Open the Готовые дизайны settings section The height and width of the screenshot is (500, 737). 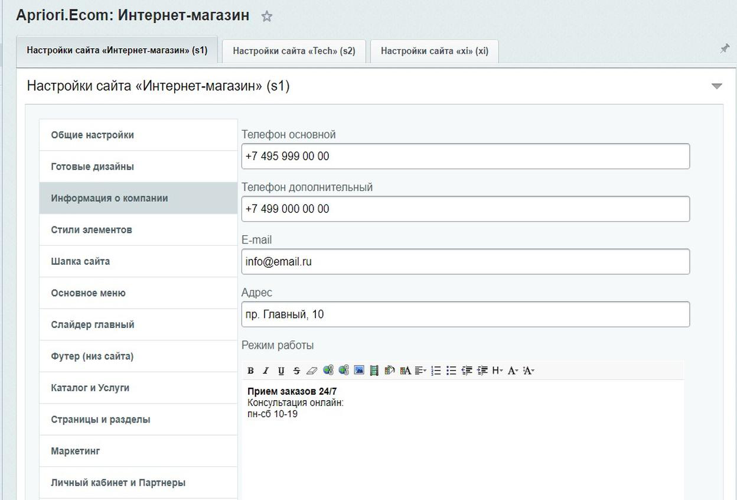tap(92, 167)
